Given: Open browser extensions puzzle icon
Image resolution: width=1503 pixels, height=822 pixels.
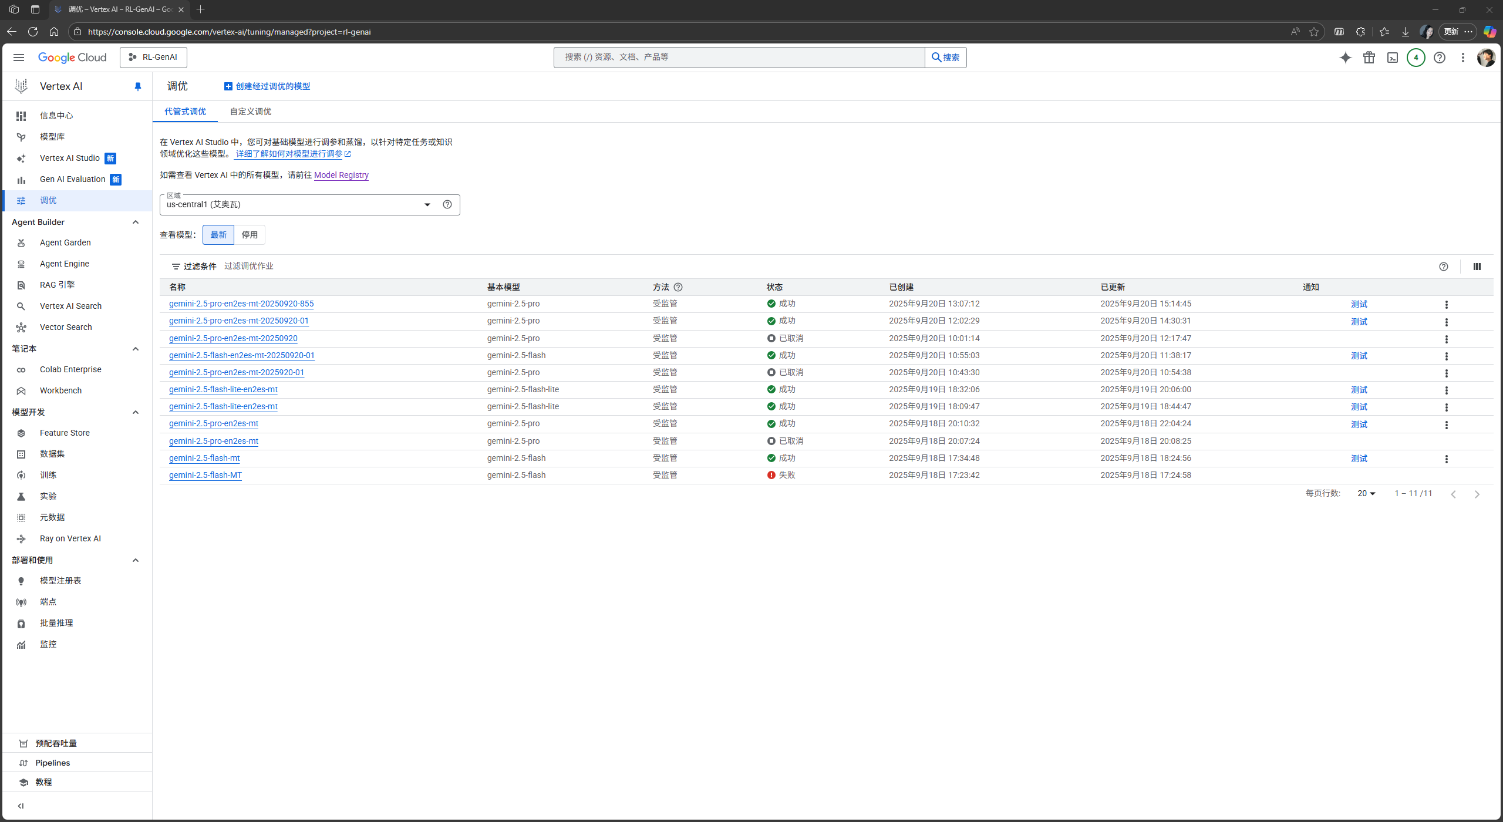Looking at the screenshot, I should click(1360, 32).
